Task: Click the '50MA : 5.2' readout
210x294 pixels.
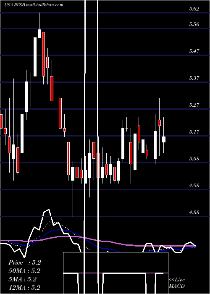Action: pos(24,271)
